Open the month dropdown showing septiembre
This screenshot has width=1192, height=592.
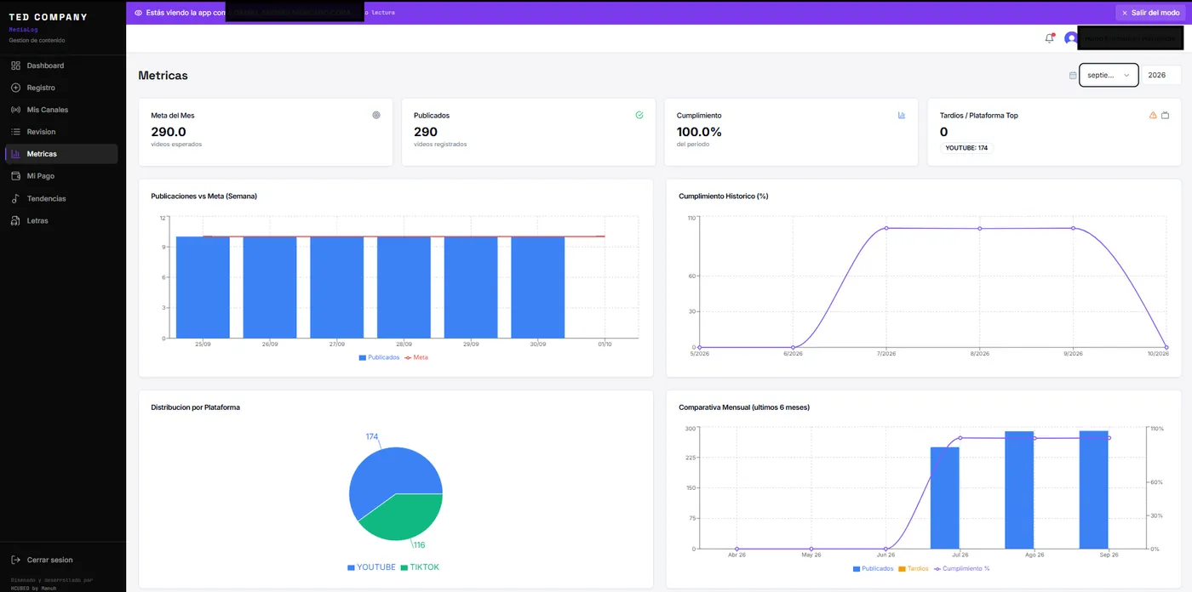click(1109, 75)
